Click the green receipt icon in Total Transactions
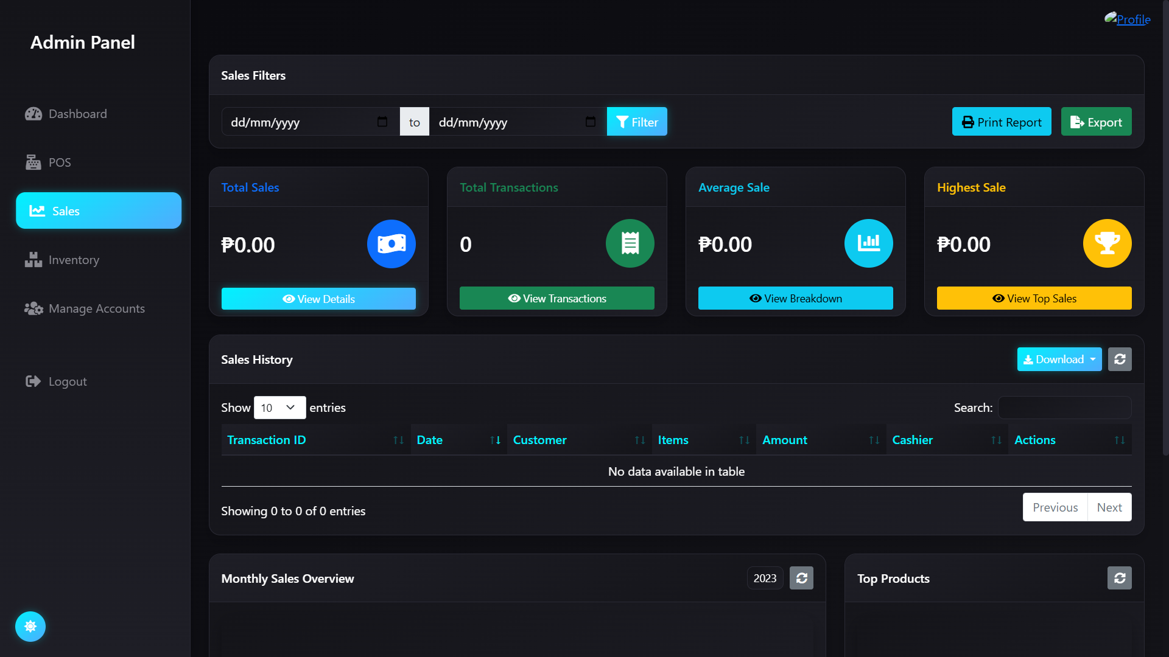This screenshot has width=1169, height=657. click(630, 243)
